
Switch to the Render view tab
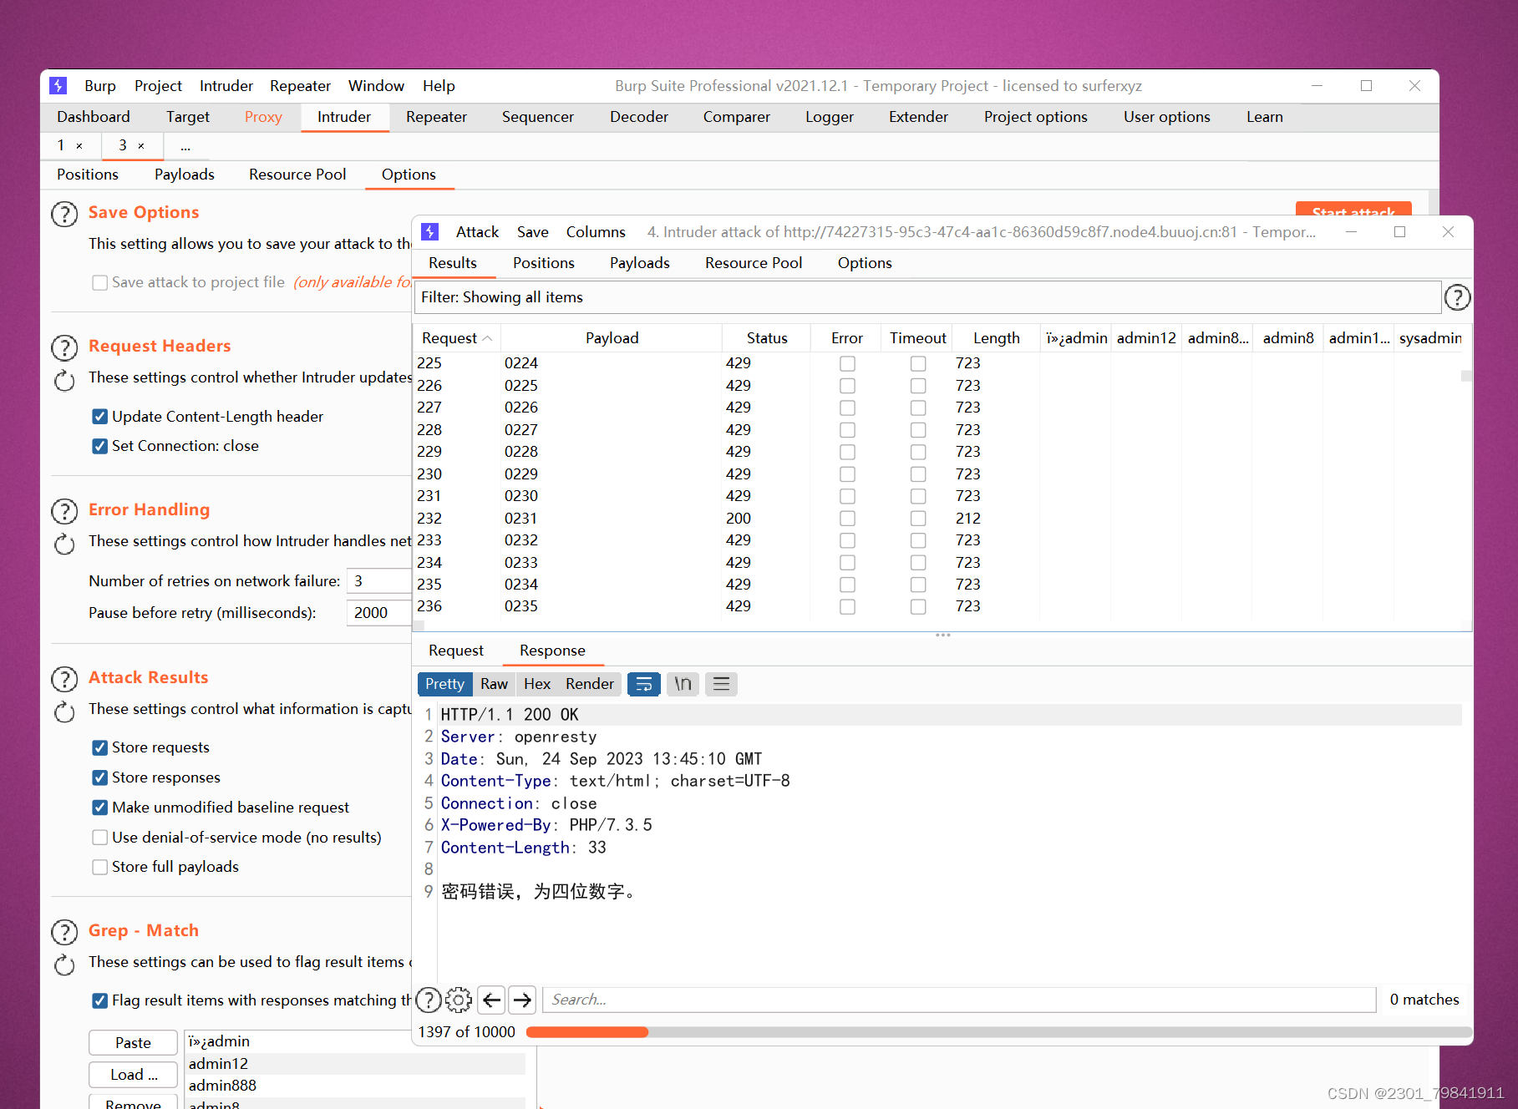(x=589, y=684)
